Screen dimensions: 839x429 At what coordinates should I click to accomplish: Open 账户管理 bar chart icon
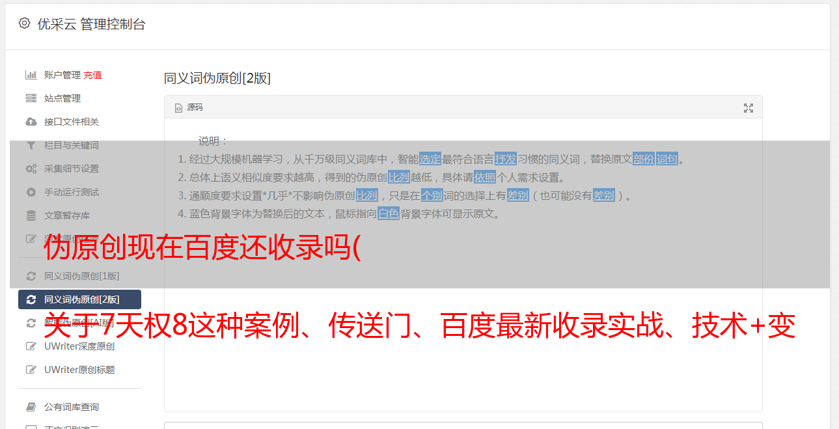31,75
